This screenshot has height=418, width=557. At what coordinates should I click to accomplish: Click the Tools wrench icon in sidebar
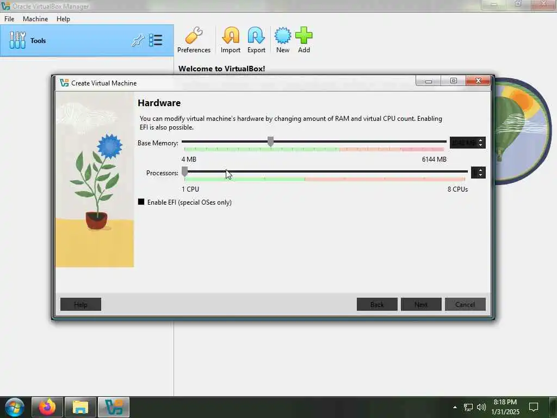(17, 40)
